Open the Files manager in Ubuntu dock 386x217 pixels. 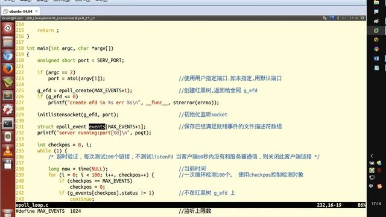point(8,42)
